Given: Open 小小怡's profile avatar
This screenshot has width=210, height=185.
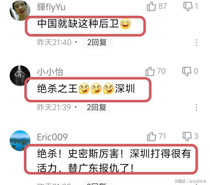Looking at the screenshot, I should click(x=20, y=76).
